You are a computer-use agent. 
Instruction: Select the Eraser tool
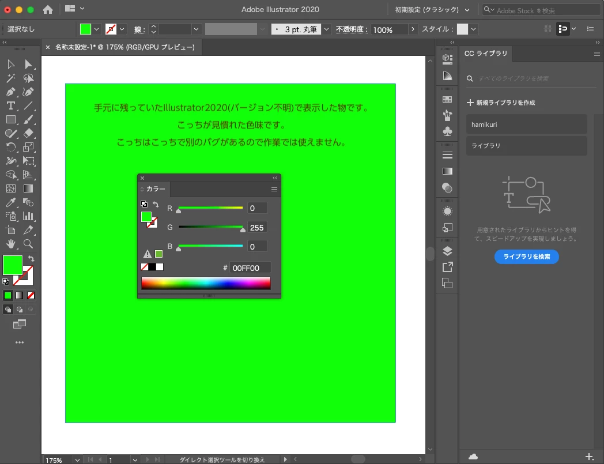pos(28,133)
